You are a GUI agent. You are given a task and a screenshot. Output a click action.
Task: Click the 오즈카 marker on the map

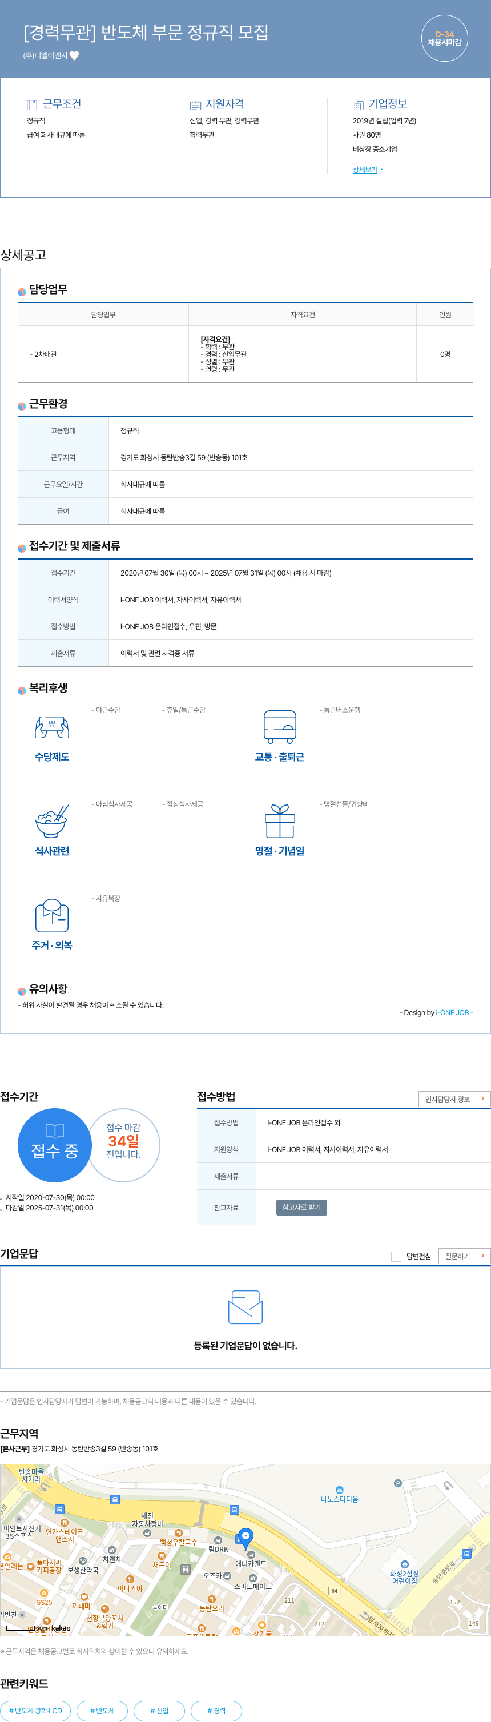click(227, 1576)
